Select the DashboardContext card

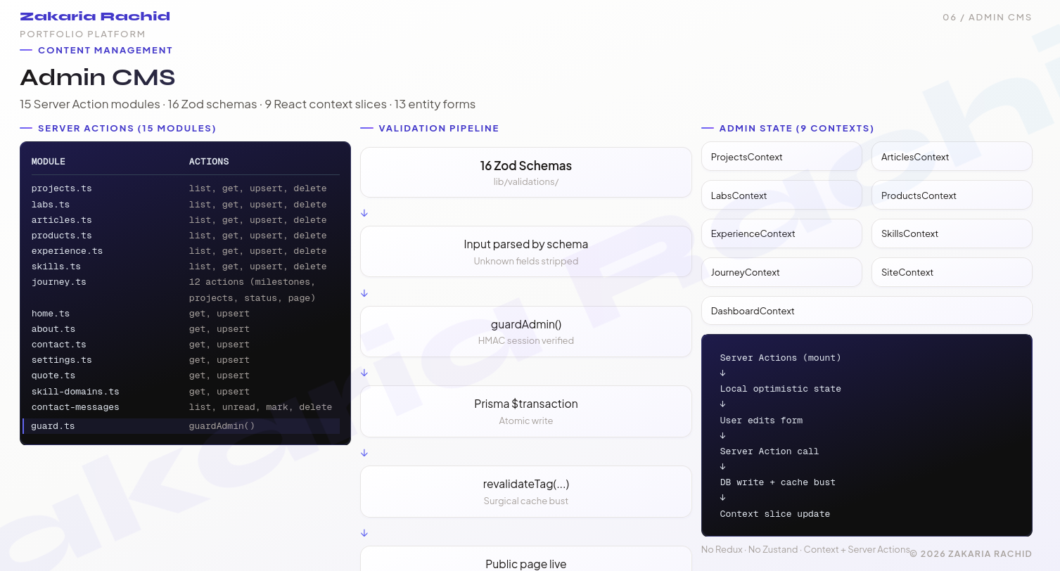(867, 311)
